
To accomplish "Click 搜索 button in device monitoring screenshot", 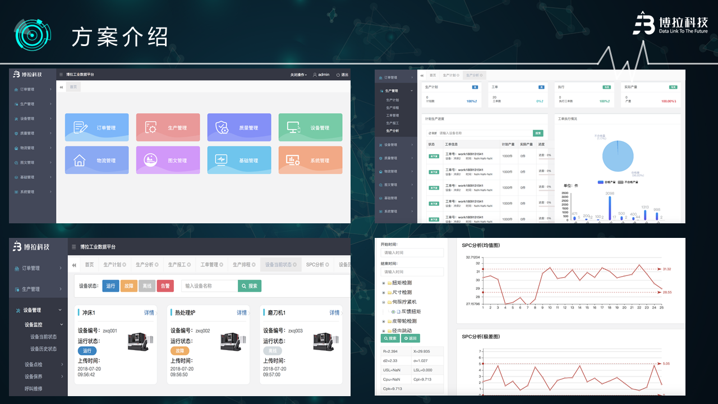I will pyautogui.click(x=250, y=286).
